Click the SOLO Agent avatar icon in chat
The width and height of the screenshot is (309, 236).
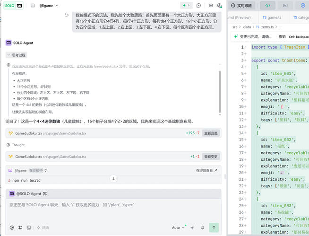pyautogui.click(x=9, y=43)
